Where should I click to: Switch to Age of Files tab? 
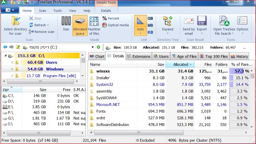[x=184, y=56]
